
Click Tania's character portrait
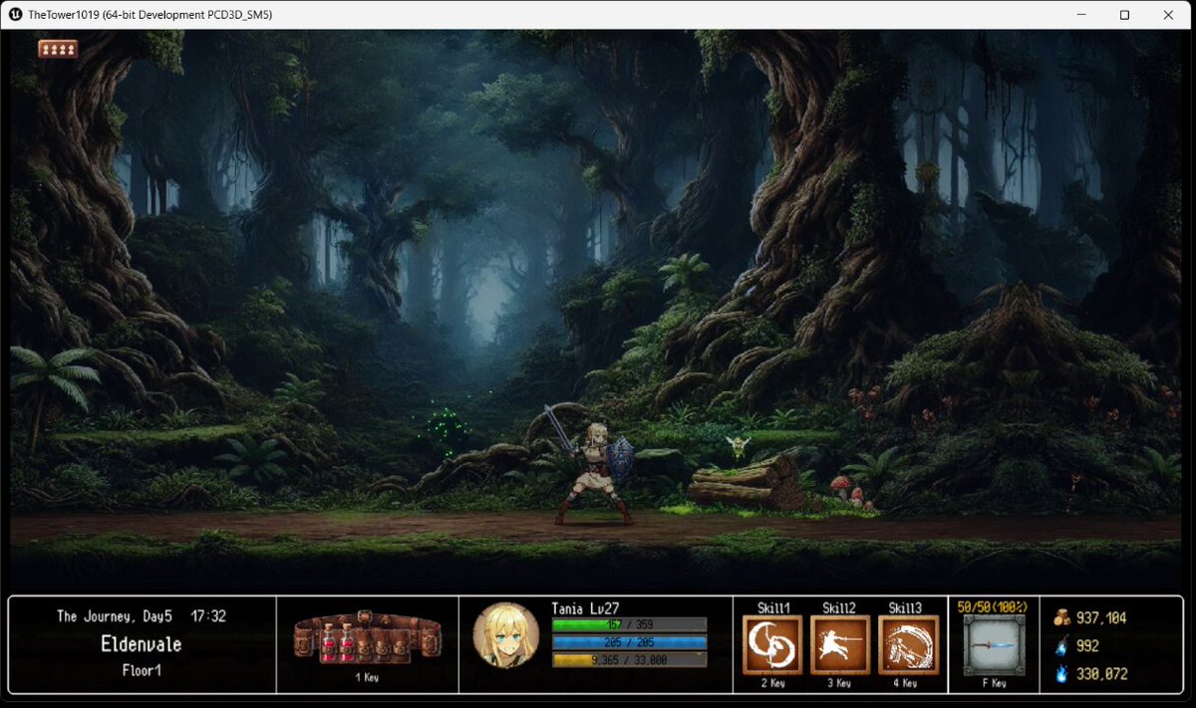[506, 635]
